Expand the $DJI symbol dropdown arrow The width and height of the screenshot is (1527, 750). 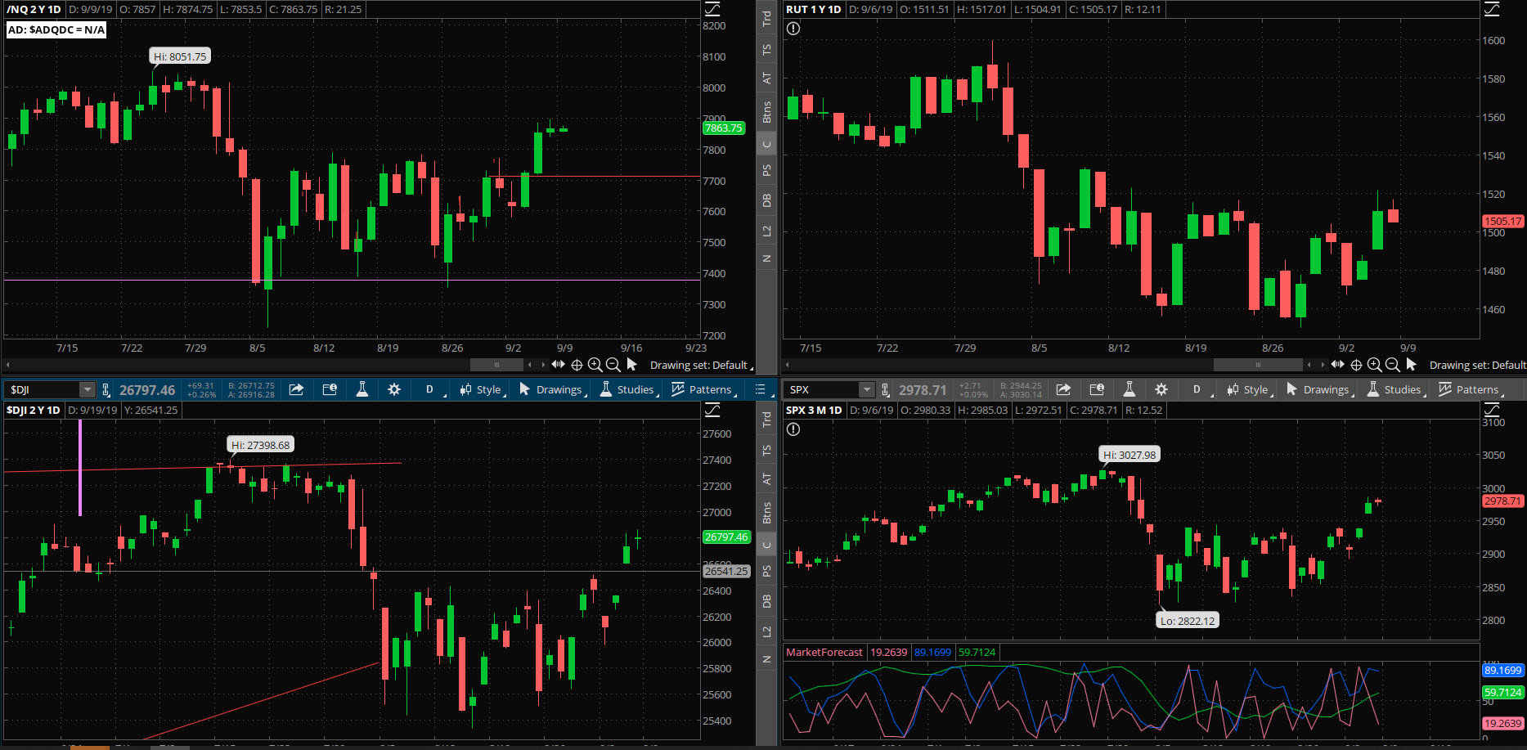87,390
